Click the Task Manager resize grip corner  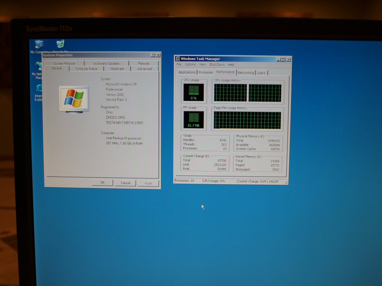286,182
